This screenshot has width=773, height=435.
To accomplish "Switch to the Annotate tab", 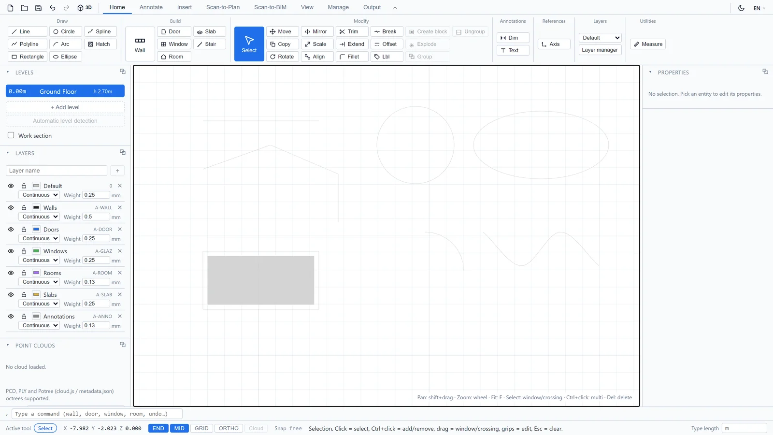I will coord(151,7).
